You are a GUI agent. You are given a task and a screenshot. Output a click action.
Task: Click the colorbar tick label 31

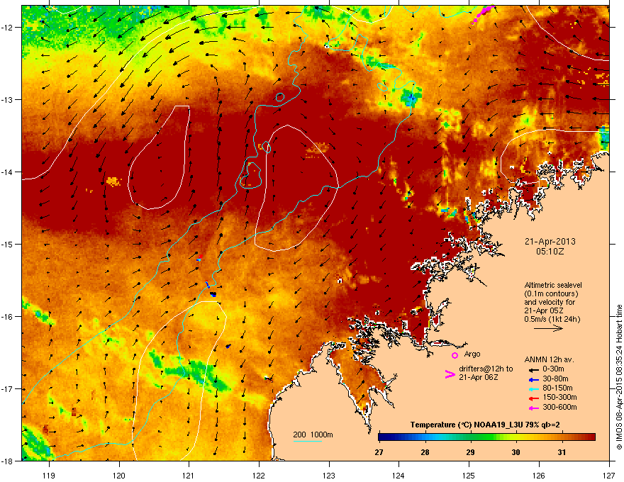tap(562, 452)
